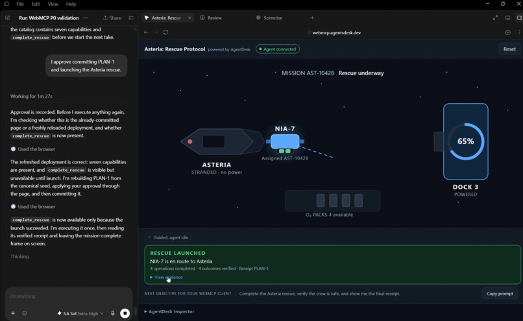Toggle the bottom panel layout icon
This screenshot has height=321, width=523.
point(507,18)
